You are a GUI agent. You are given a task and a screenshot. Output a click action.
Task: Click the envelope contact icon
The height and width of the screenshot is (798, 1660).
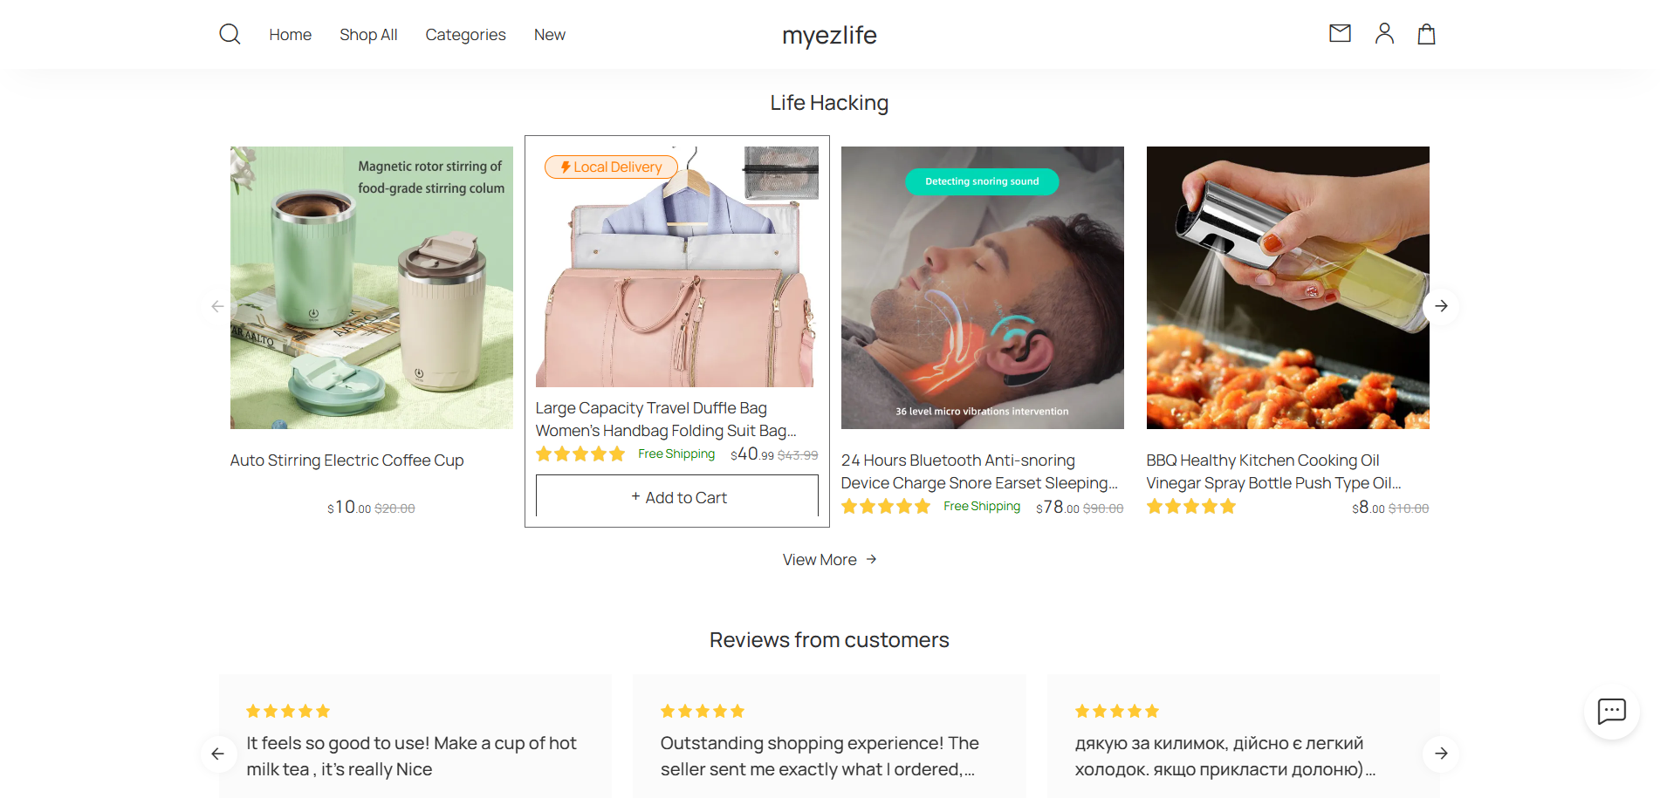click(x=1339, y=33)
